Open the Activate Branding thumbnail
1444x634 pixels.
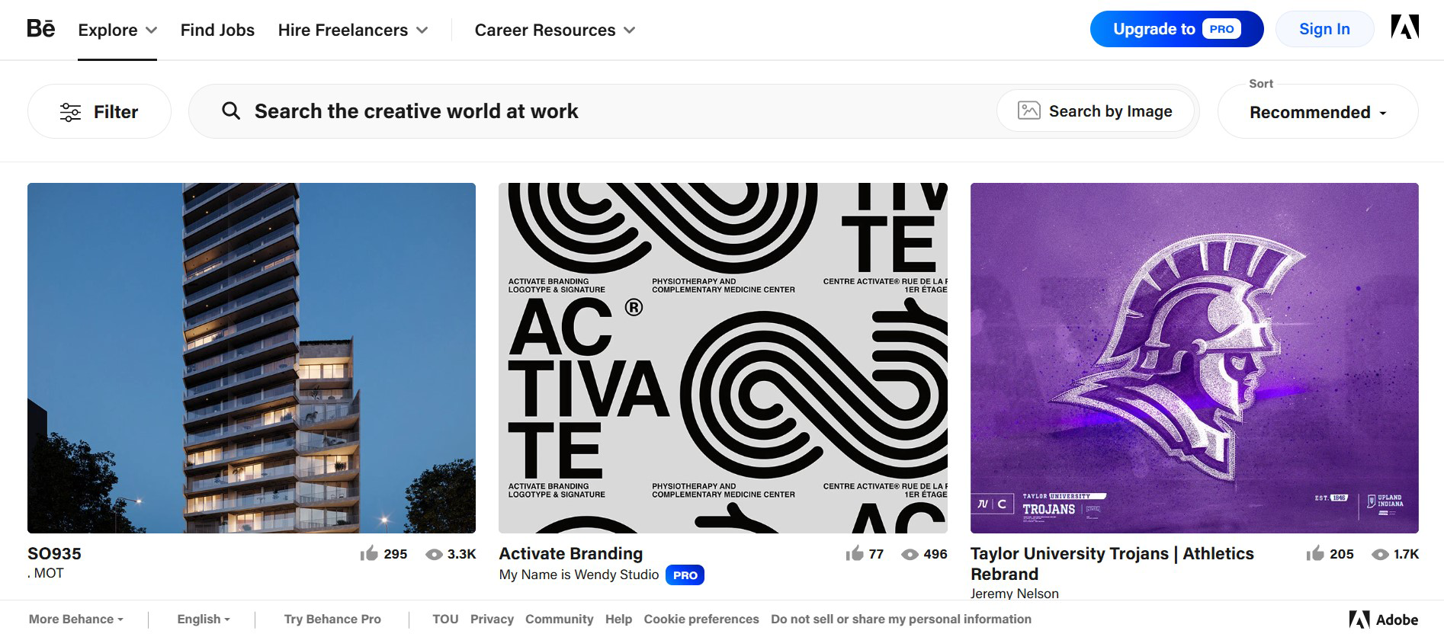click(723, 358)
